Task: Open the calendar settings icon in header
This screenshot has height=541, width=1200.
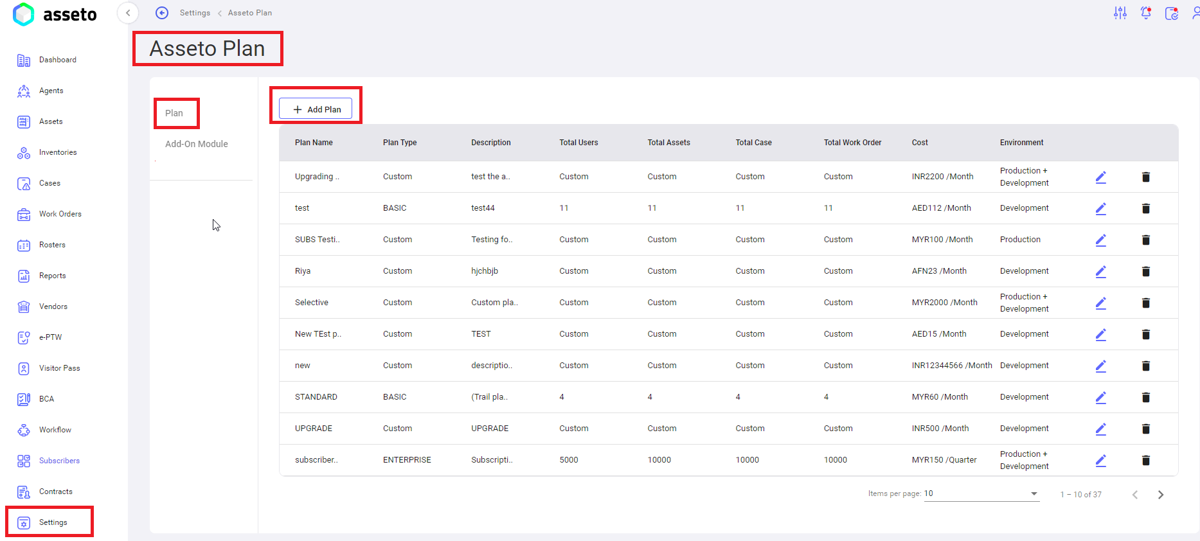Action: point(1171,13)
